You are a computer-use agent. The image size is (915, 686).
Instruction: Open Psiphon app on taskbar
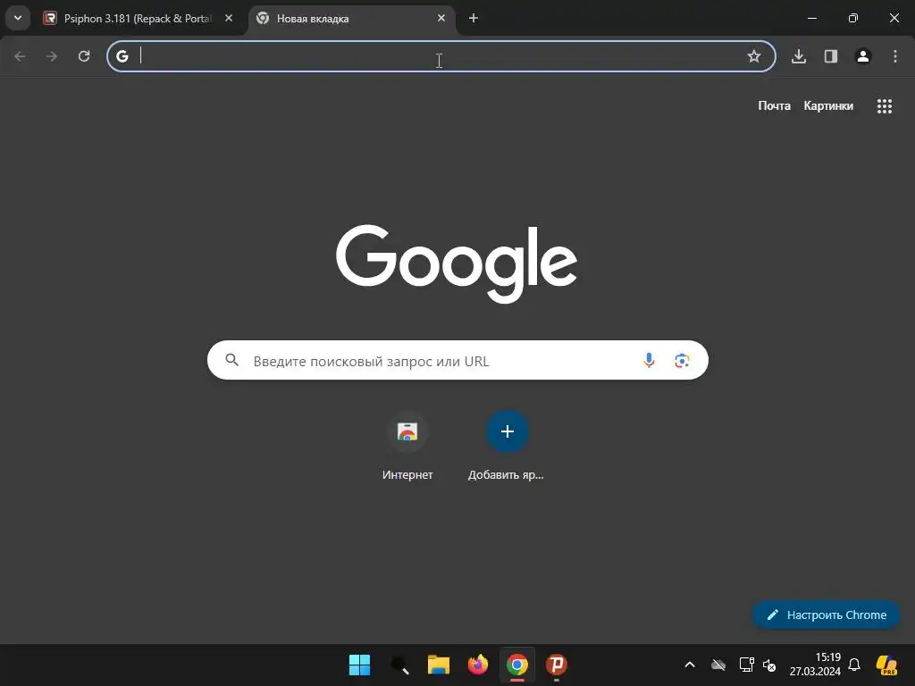tap(556, 665)
